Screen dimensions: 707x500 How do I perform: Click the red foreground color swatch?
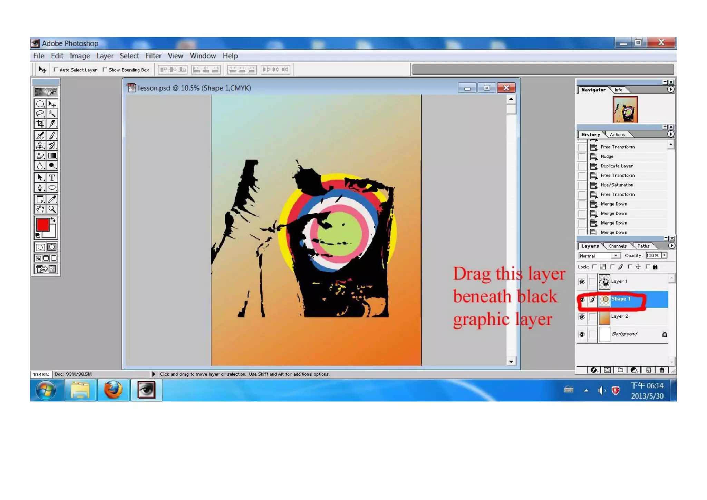(x=43, y=225)
